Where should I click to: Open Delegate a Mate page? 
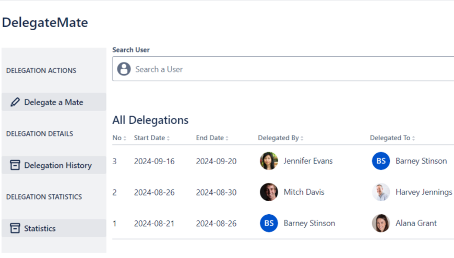point(54,102)
